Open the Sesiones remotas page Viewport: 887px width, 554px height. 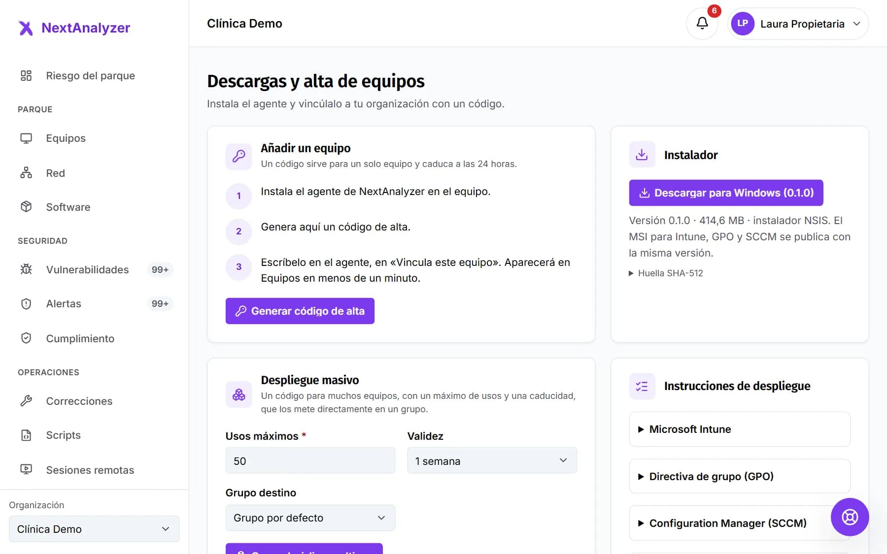click(x=90, y=470)
